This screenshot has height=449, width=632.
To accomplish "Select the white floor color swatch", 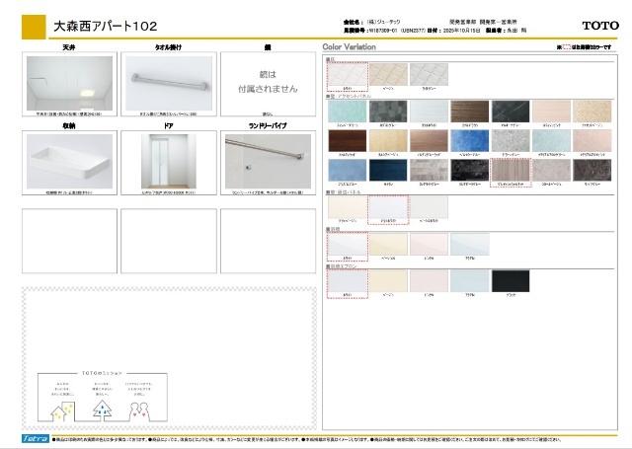I will pos(345,75).
